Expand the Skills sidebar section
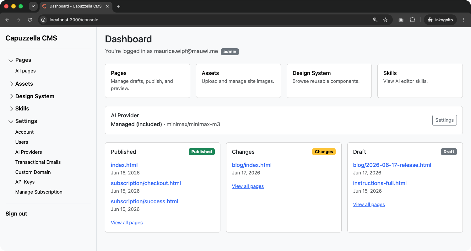 point(12,109)
